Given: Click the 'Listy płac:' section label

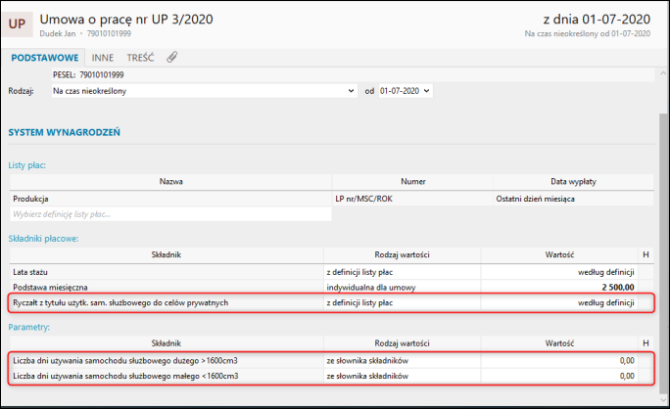Looking at the screenshot, I should pos(26,165).
